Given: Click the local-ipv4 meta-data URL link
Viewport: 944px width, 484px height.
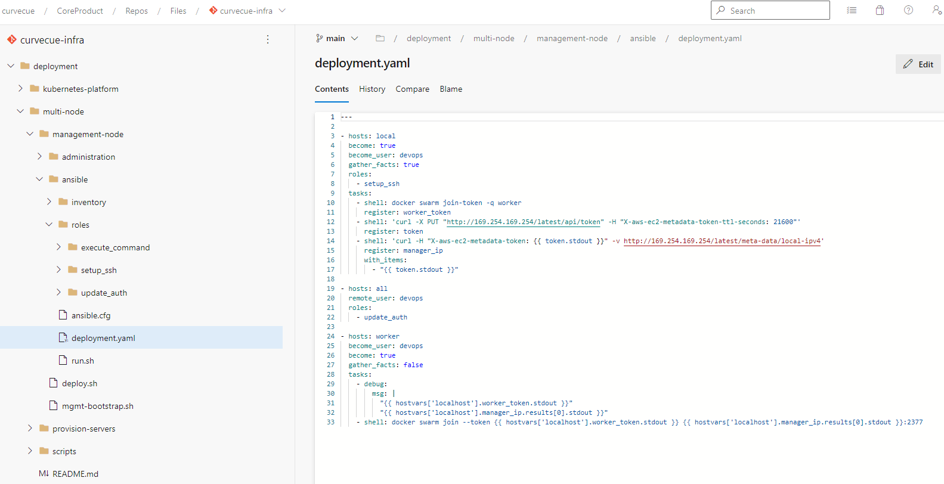Looking at the screenshot, I should pyautogui.click(x=722, y=241).
